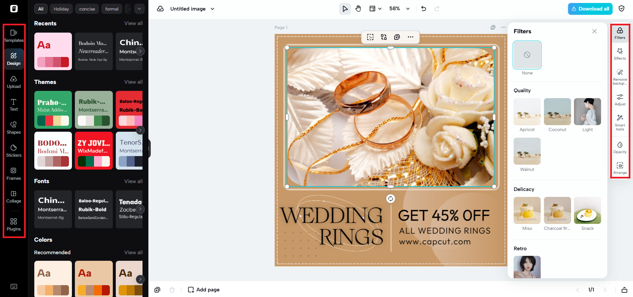
Task: Click the Undo arrow
Action: (x=424, y=9)
